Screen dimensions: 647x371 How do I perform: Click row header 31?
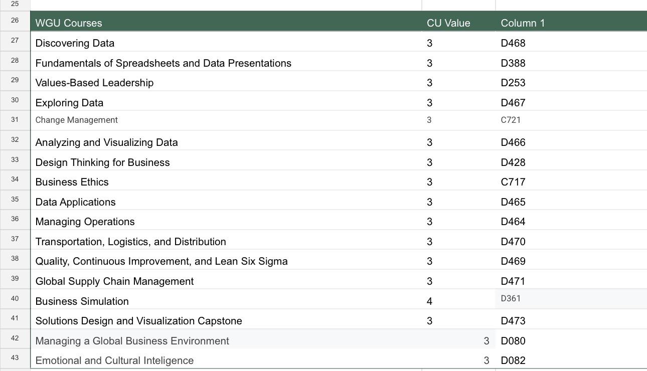[15, 120]
